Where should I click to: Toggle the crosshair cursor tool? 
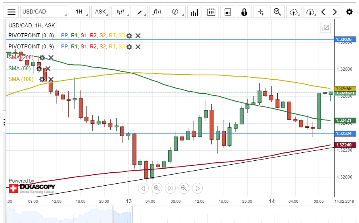click(x=261, y=12)
